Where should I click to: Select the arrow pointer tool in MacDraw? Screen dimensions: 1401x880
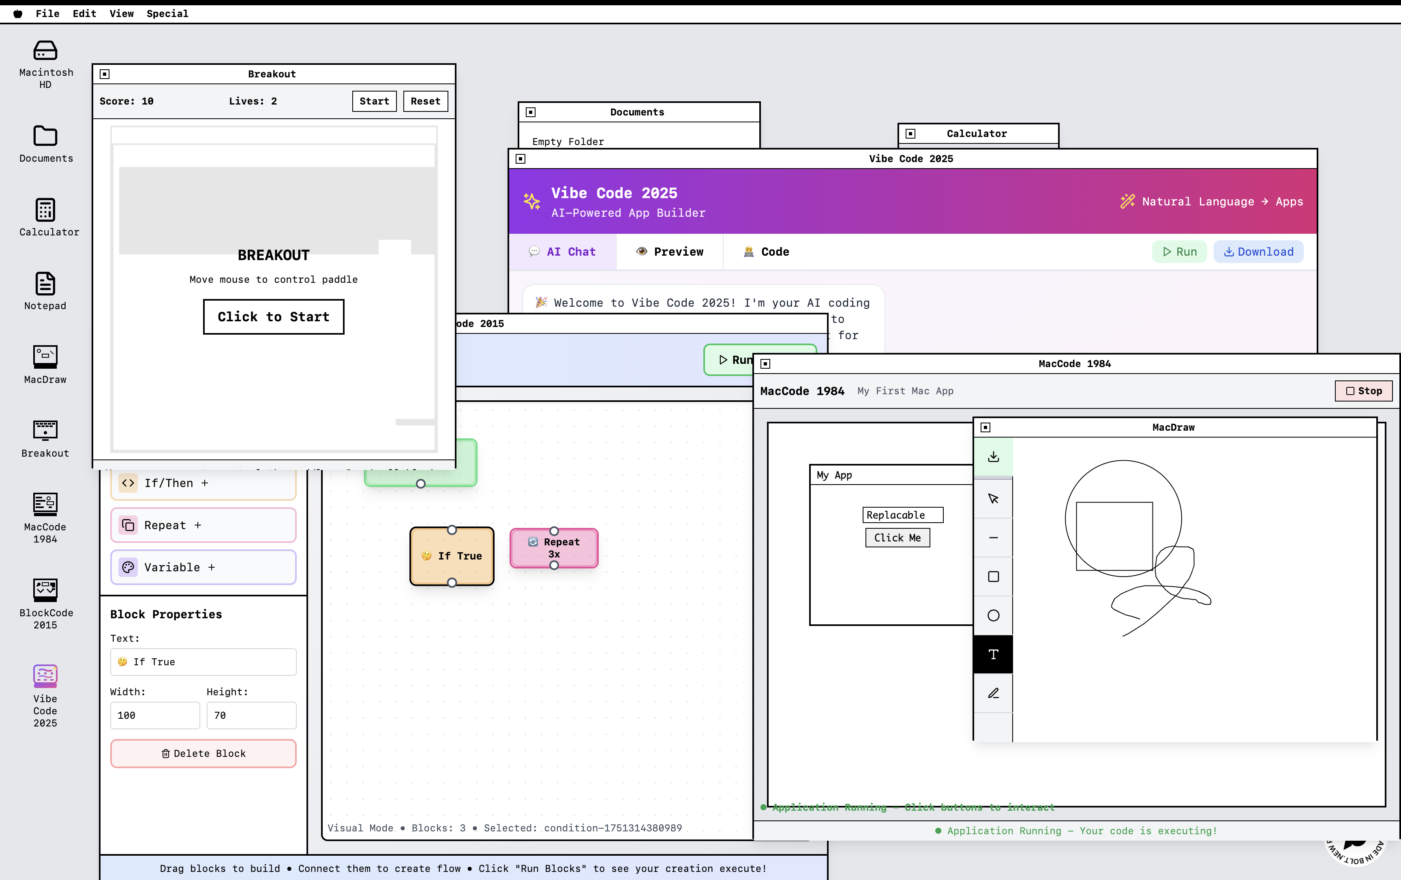click(x=992, y=498)
